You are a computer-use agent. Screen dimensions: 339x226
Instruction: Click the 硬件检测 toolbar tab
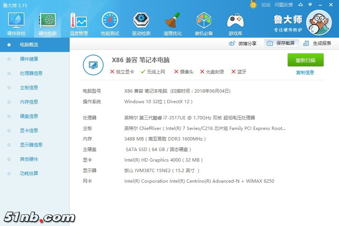[47, 24]
